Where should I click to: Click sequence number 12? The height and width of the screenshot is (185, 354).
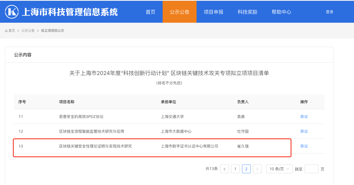tap(21, 131)
